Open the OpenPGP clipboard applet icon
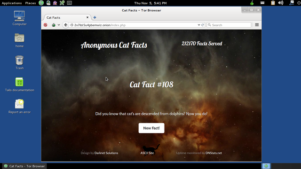Screen dimensions: 301x169 click(x=273, y=3)
